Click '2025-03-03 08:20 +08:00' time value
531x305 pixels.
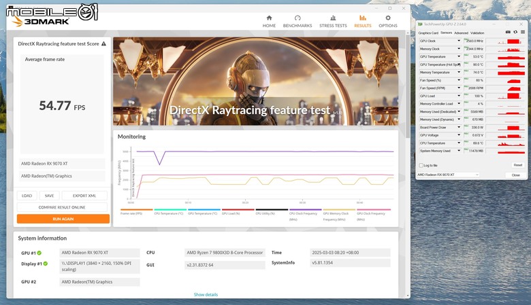coord(350,253)
